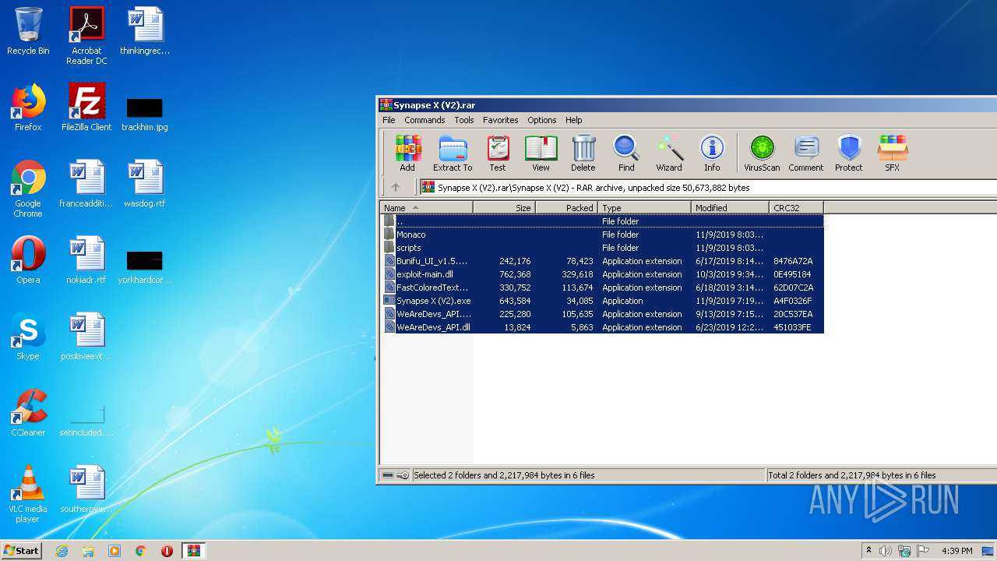Click the taskbar clock 4:39 PM
The width and height of the screenshot is (997, 561).
pos(957,551)
